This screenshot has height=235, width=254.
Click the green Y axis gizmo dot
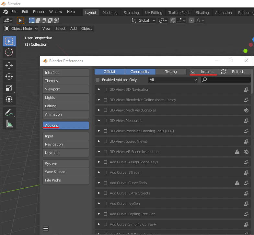click(x=246, y=51)
